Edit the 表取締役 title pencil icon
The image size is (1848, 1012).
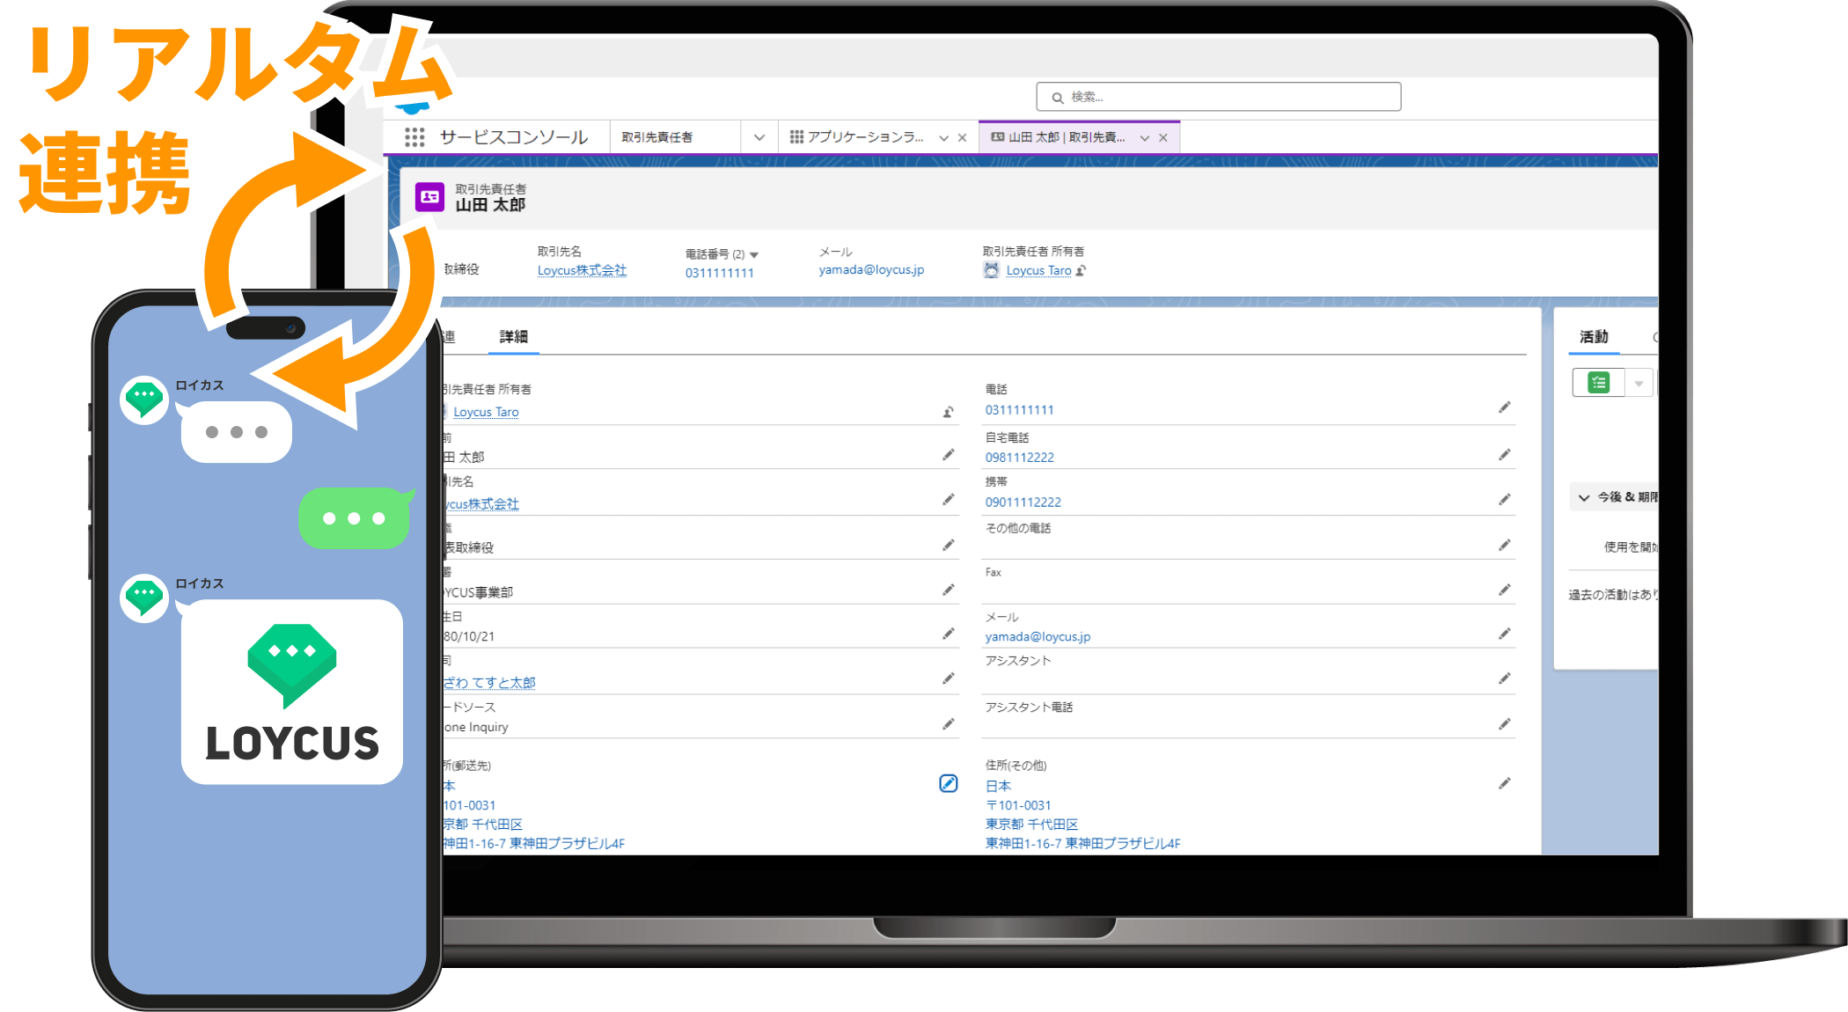tap(949, 546)
